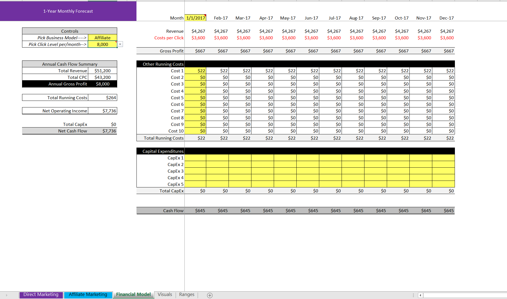Viewport: 507px width, 299px height.
Task: Open the Pick Click Level dropdown arrow
Action: tap(120, 44)
